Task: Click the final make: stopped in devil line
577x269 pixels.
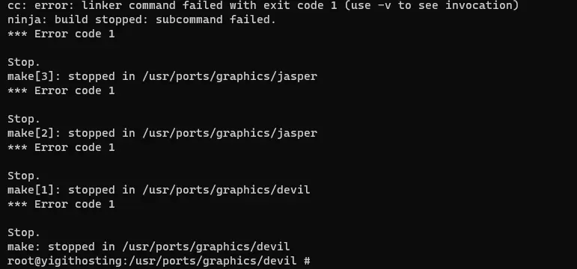Action: pyautogui.click(x=149, y=247)
